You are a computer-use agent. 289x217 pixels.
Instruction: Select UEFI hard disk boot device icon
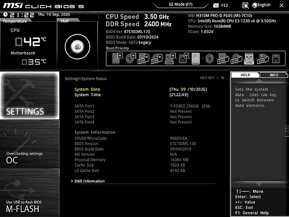[118, 58]
